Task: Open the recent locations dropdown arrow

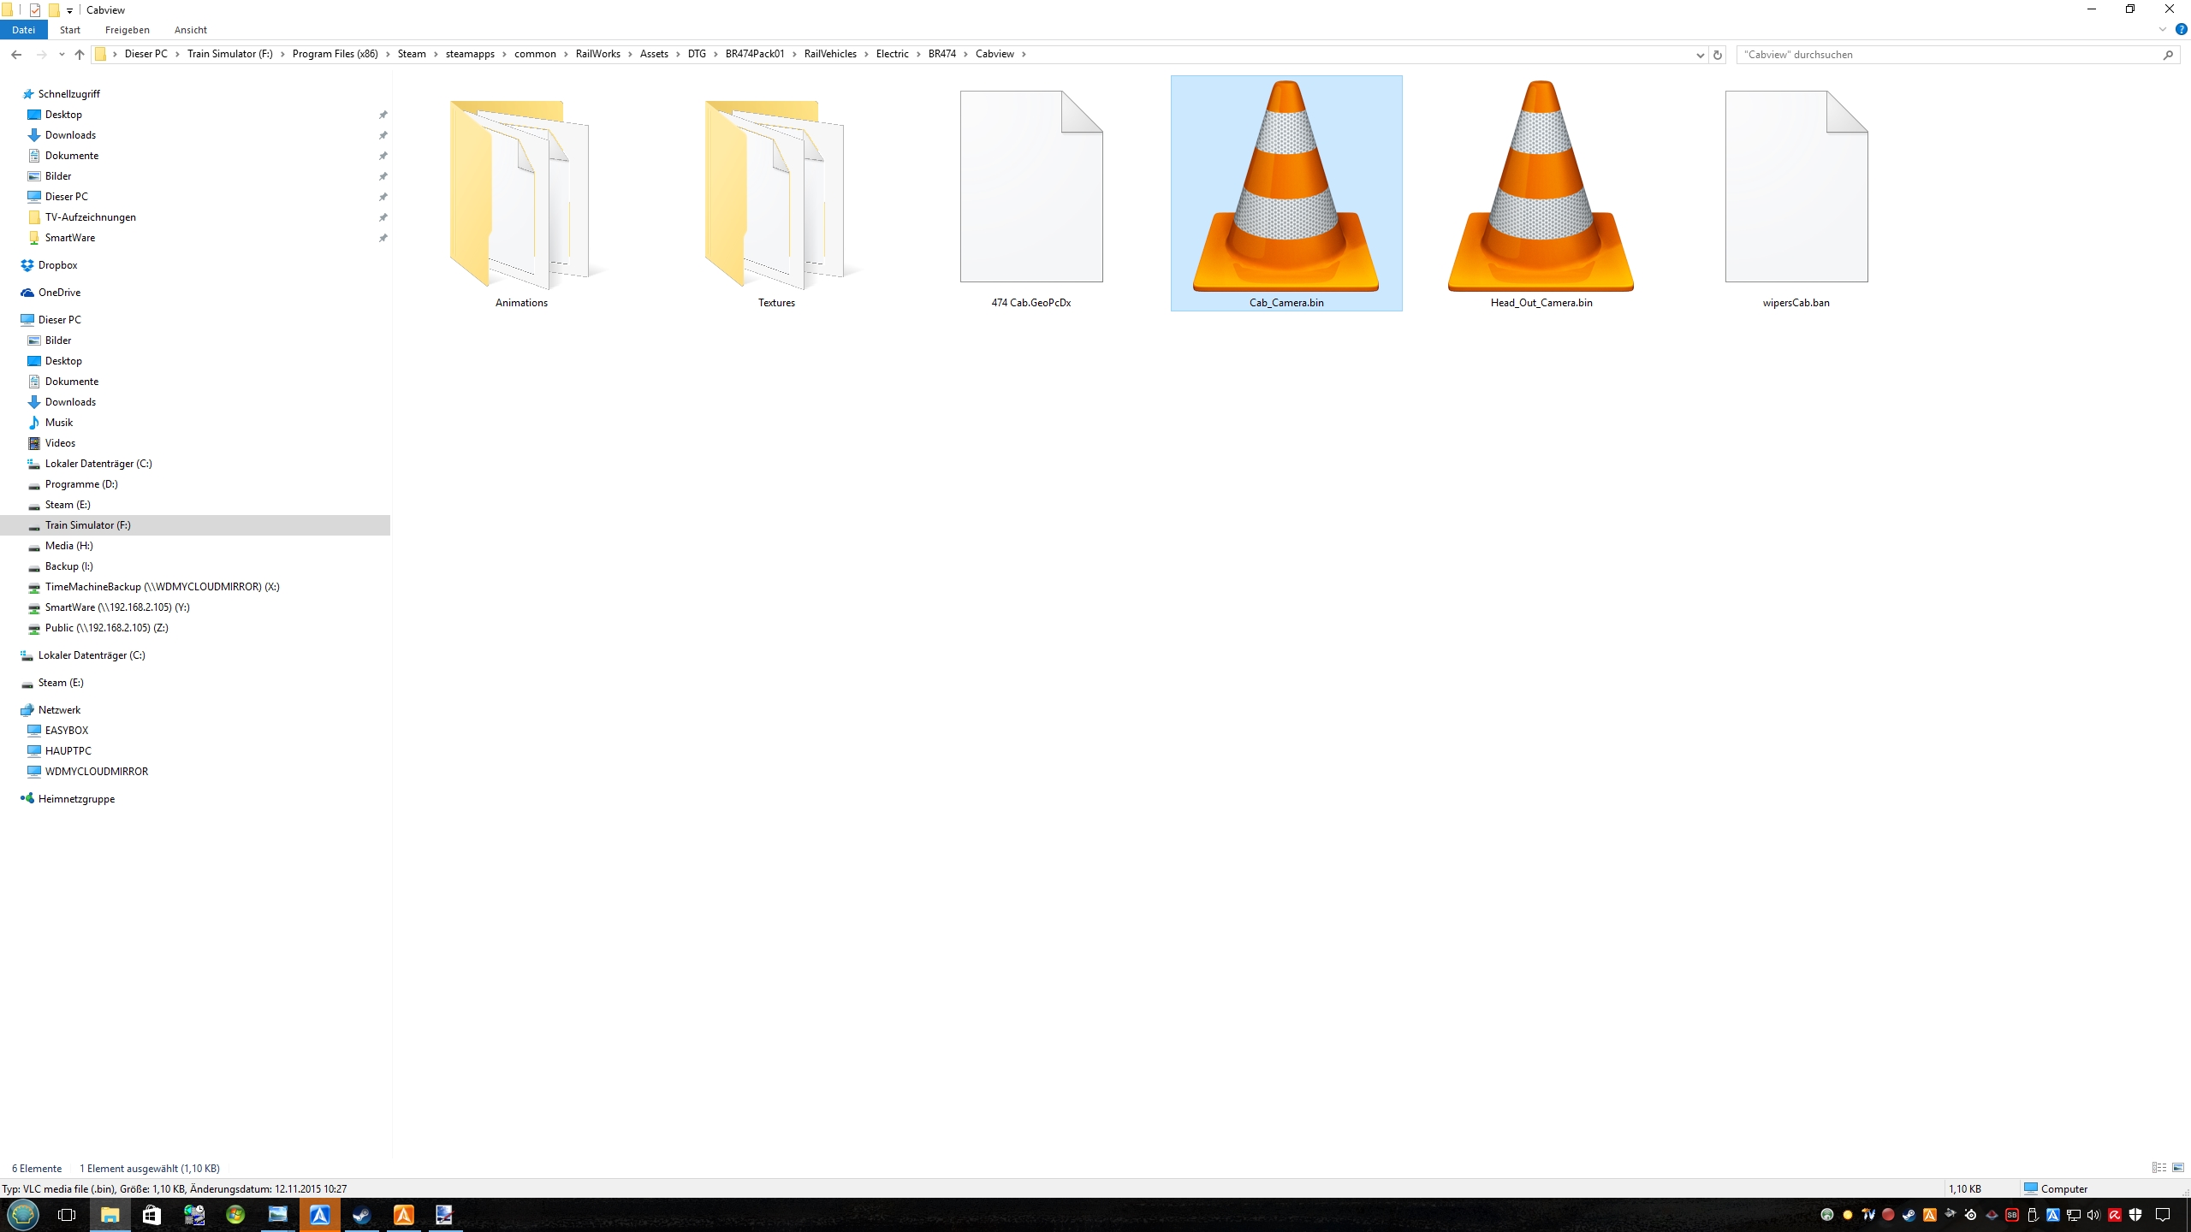Action: (62, 55)
